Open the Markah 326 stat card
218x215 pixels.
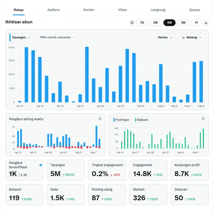148,195
